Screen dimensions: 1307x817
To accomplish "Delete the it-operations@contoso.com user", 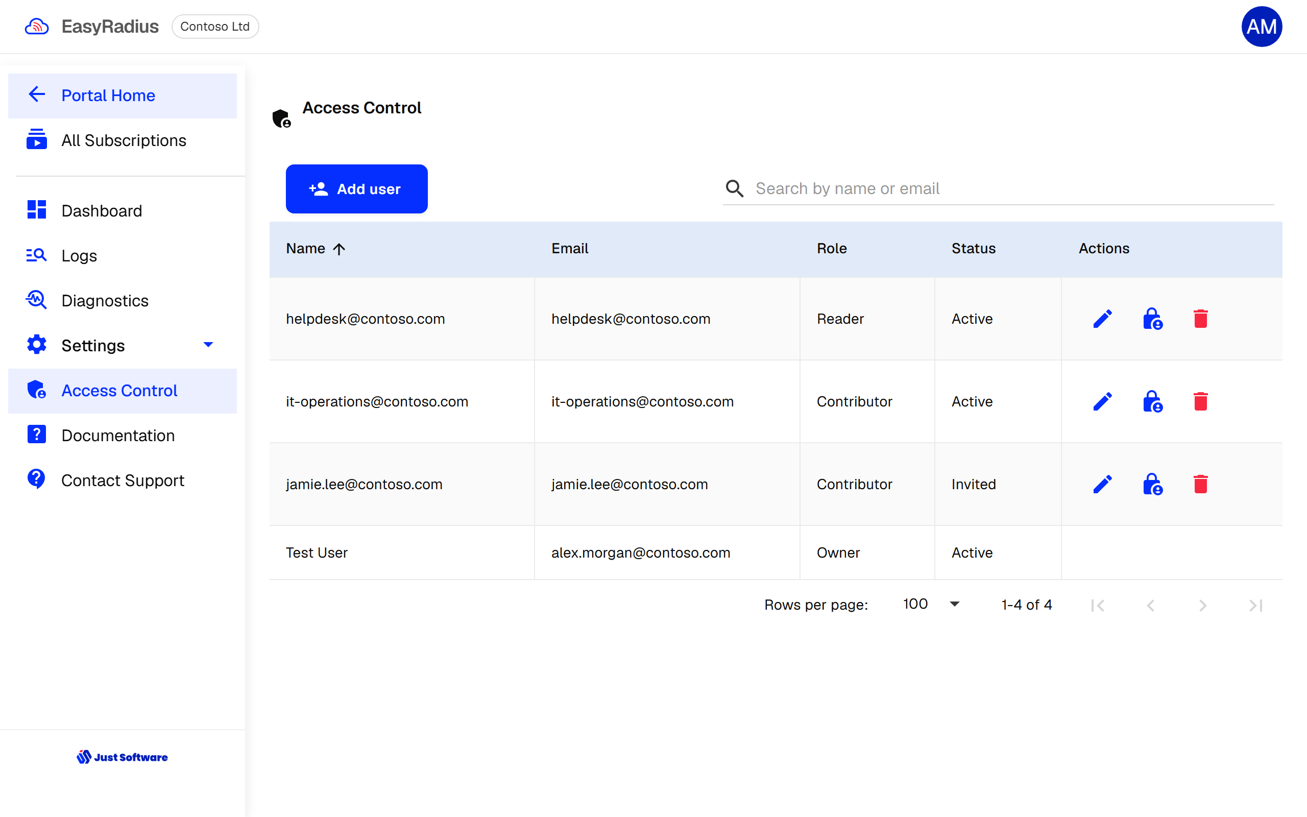I will coord(1200,401).
